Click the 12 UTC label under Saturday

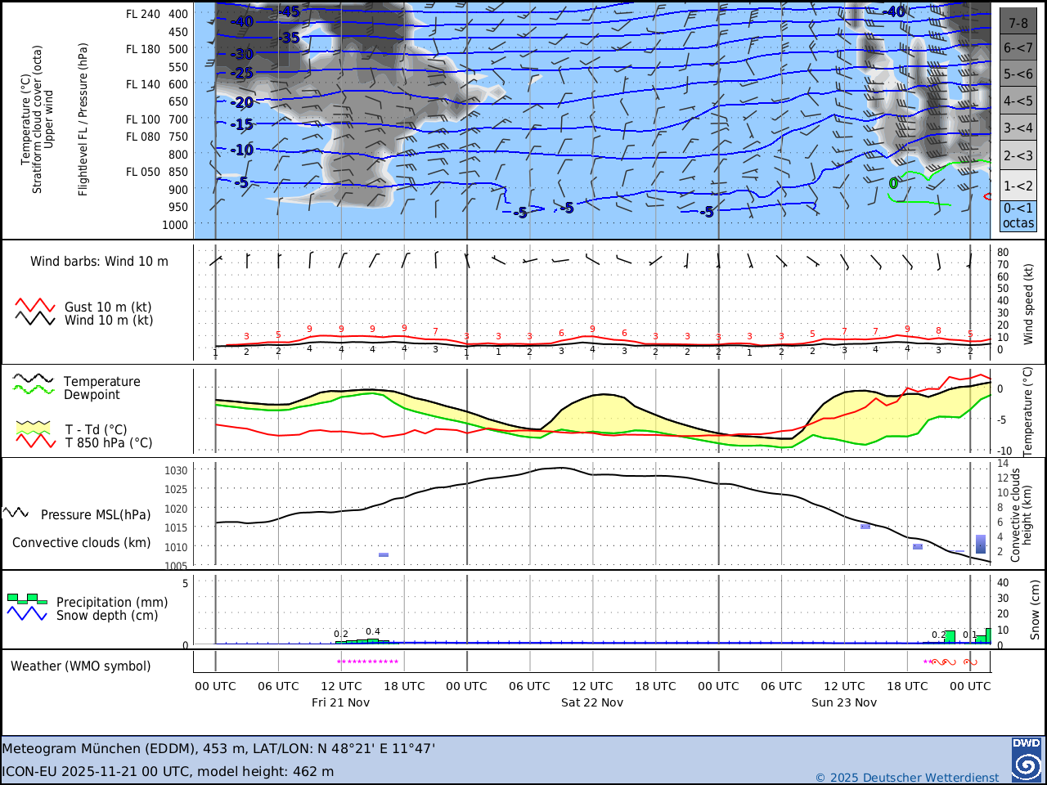[592, 686]
